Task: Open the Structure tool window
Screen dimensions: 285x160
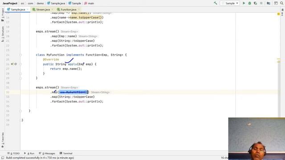Action: pos(3,34)
